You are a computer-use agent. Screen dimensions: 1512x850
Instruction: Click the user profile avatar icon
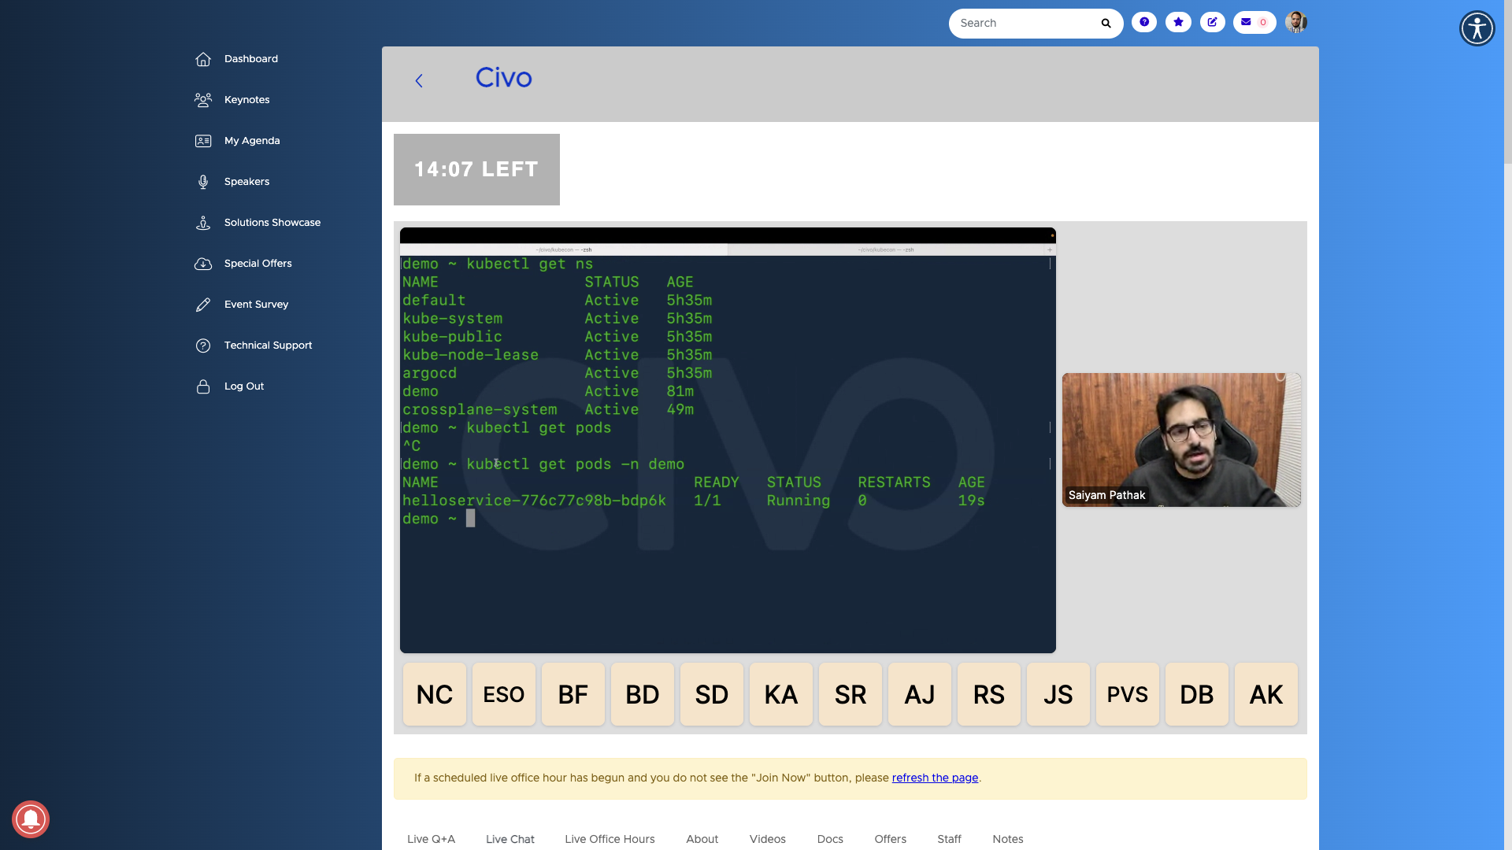point(1296,23)
